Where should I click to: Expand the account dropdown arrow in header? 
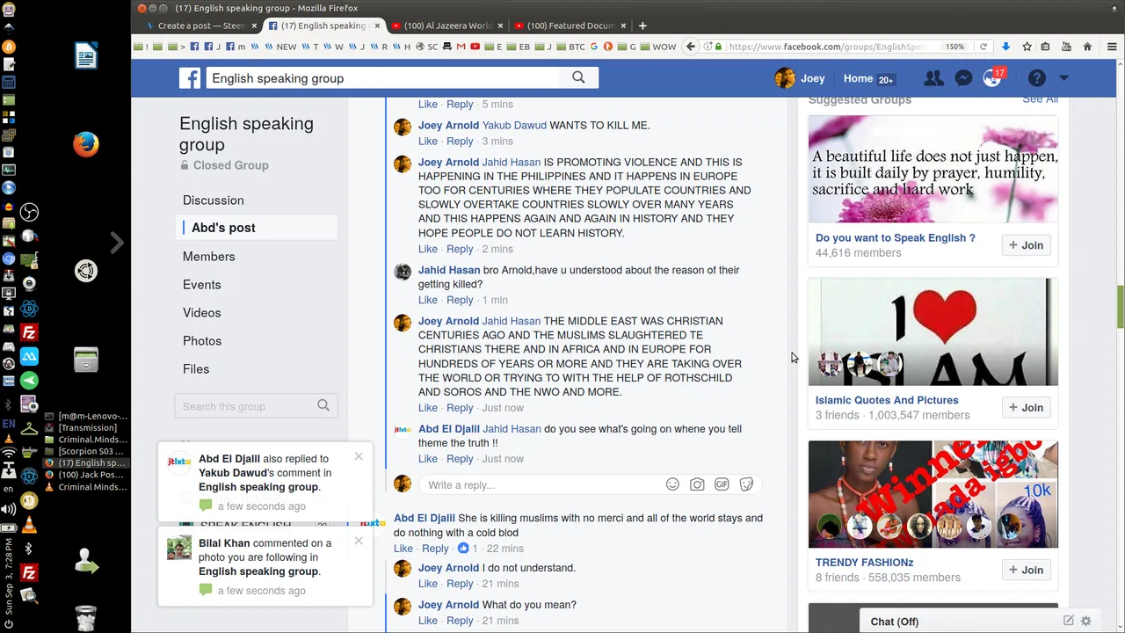(x=1063, y=78)
